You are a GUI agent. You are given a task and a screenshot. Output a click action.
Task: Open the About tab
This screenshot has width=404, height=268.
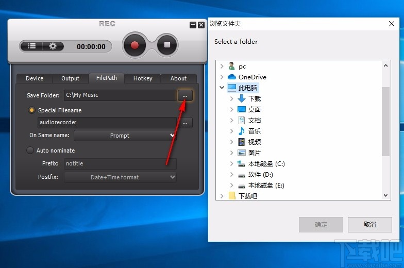[178, 78]
